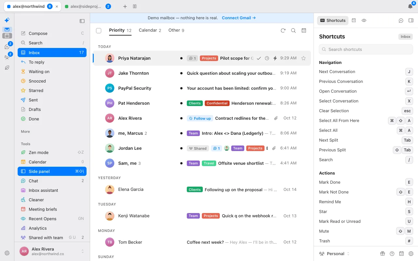This screenshot has width=418, height=261.
Task: Snooze Priya Natarajan's email with clock icon
Action: click(267, 58)
